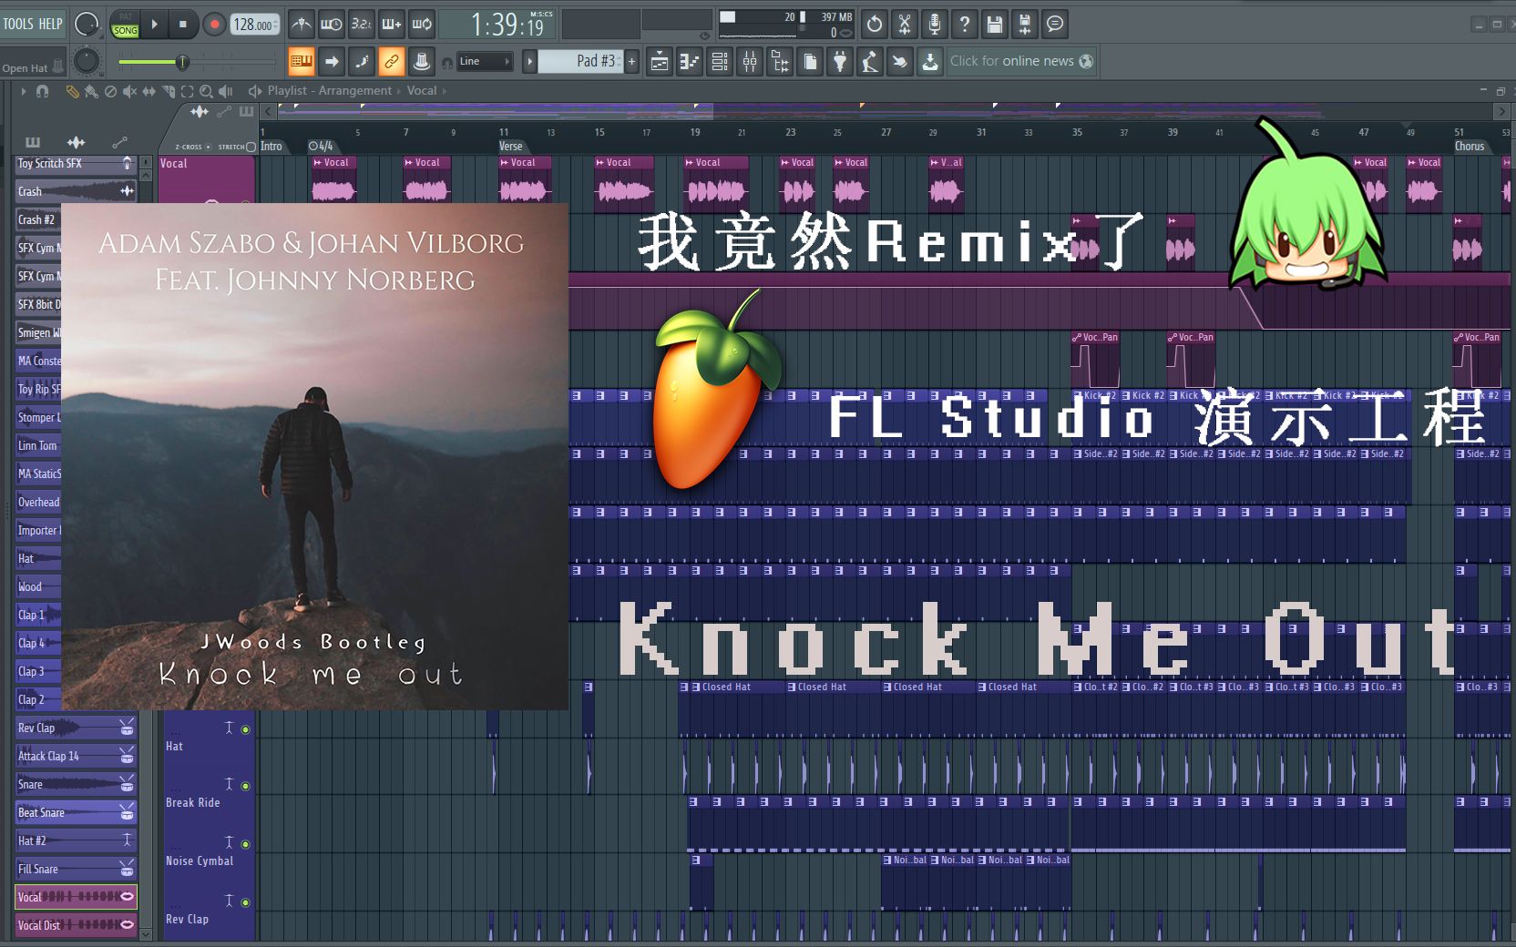Open the help question mark icon
This screenshot has width=1516, height=947.
point(965,25)
